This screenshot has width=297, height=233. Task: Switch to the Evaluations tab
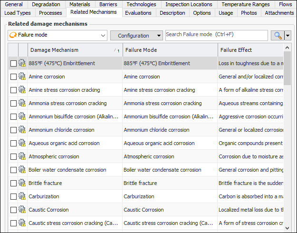pyautogui.click(x=138, y=13)
